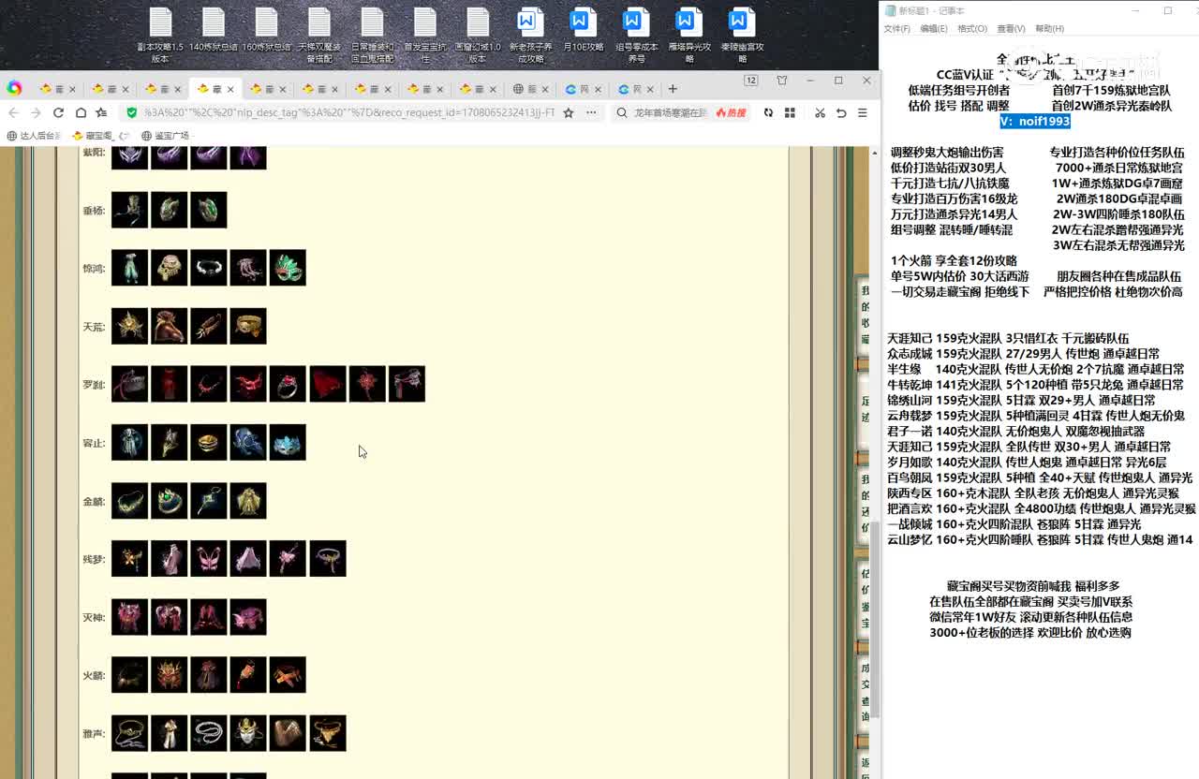Click Notepad line 藏宝阁买号买物资前喊我
The height and width of the screenshot is (779, 1199).
pos(1033,586)
